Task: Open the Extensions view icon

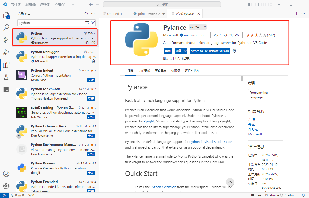Action: pyautogui.click(x=6, y=65)
